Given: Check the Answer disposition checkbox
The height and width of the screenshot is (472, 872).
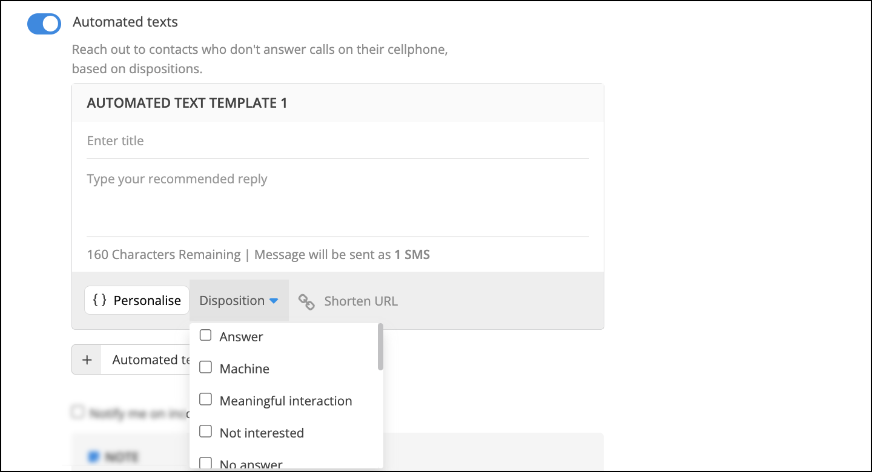Looking at the screenshot, I should click(206, 335).
